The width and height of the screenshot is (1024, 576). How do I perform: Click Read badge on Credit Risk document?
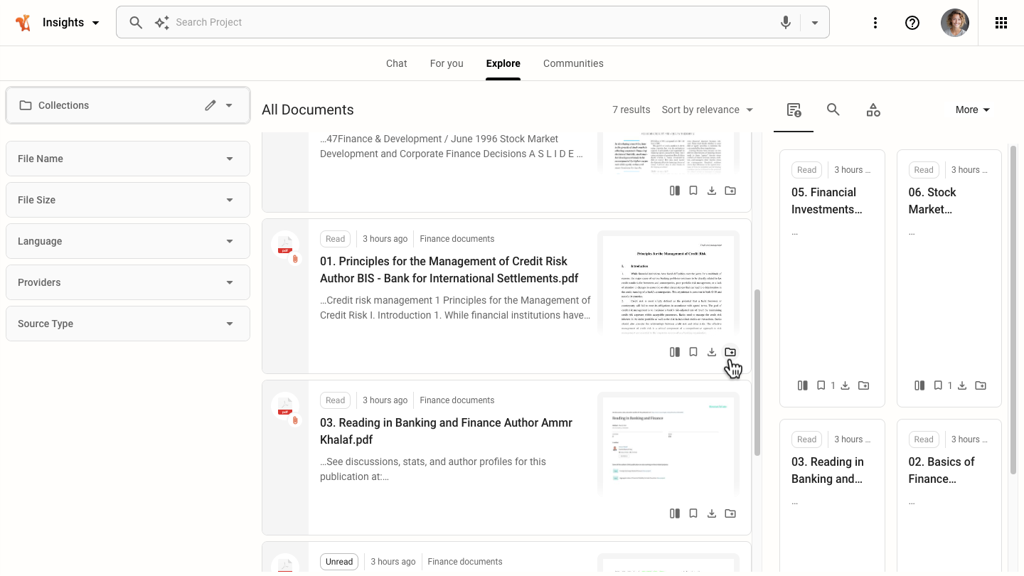click(x=335, y=239)
